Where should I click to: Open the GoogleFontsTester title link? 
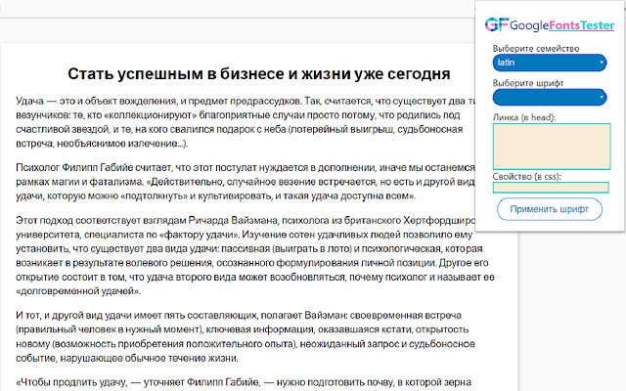tap(562, 25)
